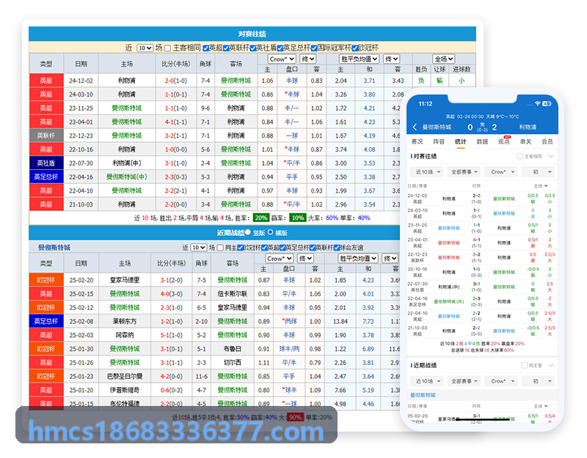
Task: Uncheck the 英超 checkbox in the 对赛往绩 filter
Action: tap(205, 48)
